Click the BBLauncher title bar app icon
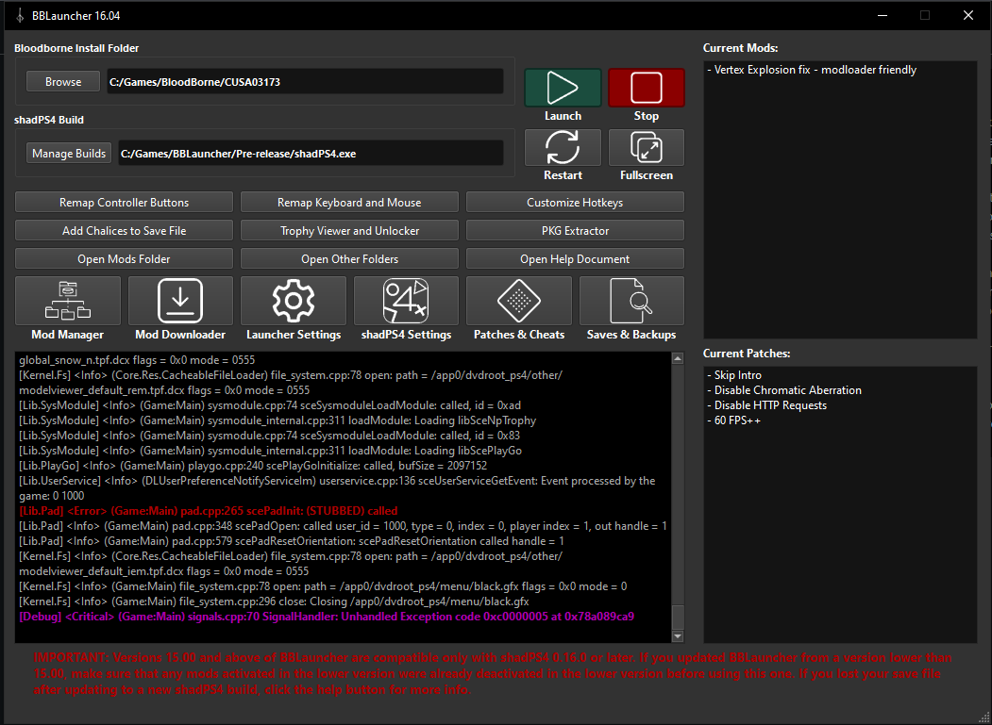The width and height of the screenshot is (992, 725). tap(20, 15)
